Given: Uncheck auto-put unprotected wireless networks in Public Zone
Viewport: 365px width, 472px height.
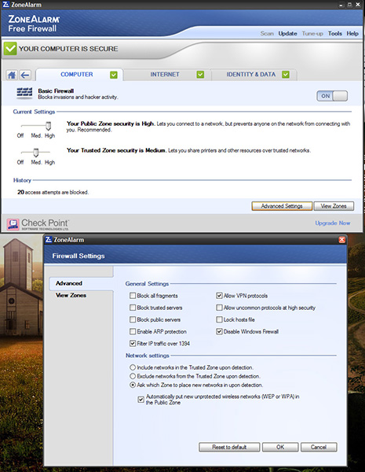Looking at the screenshot, I should click(x=141, y=400).
